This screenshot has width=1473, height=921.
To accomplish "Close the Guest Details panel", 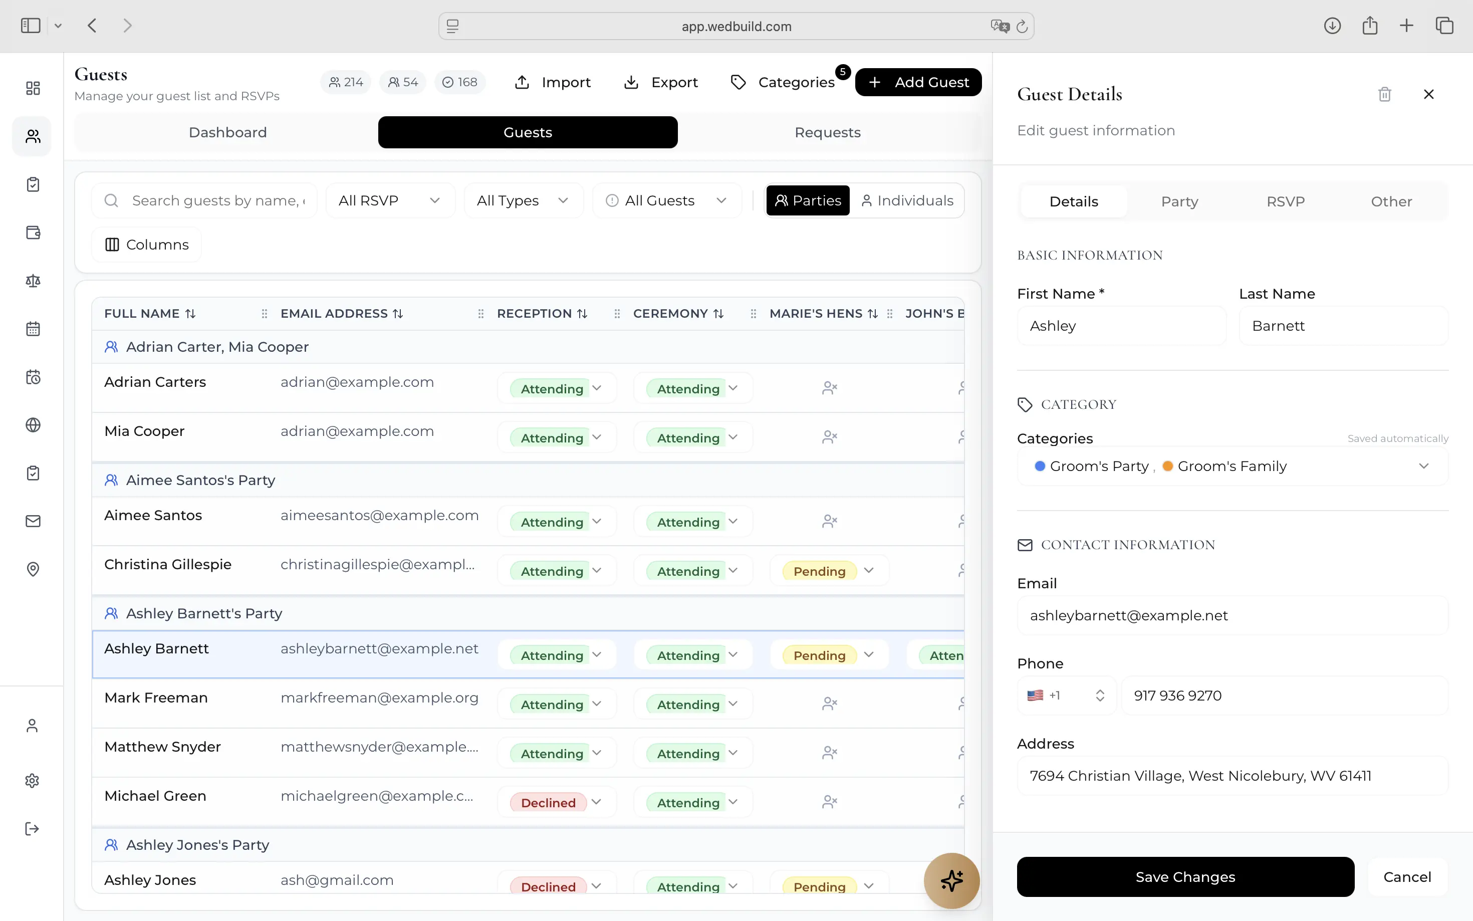I will tap(1428, 94).
